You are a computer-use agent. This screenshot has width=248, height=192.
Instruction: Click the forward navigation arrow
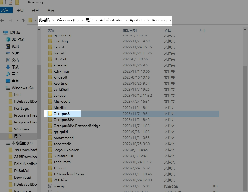[10, 20]
